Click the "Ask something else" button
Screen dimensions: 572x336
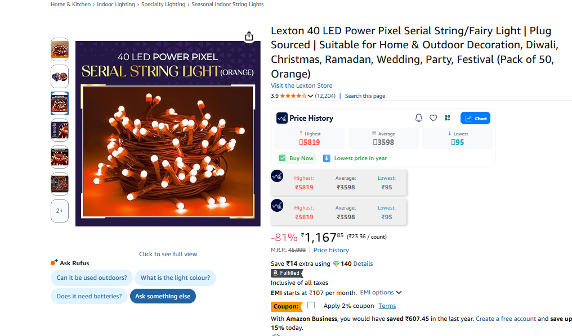click(163, 296)
